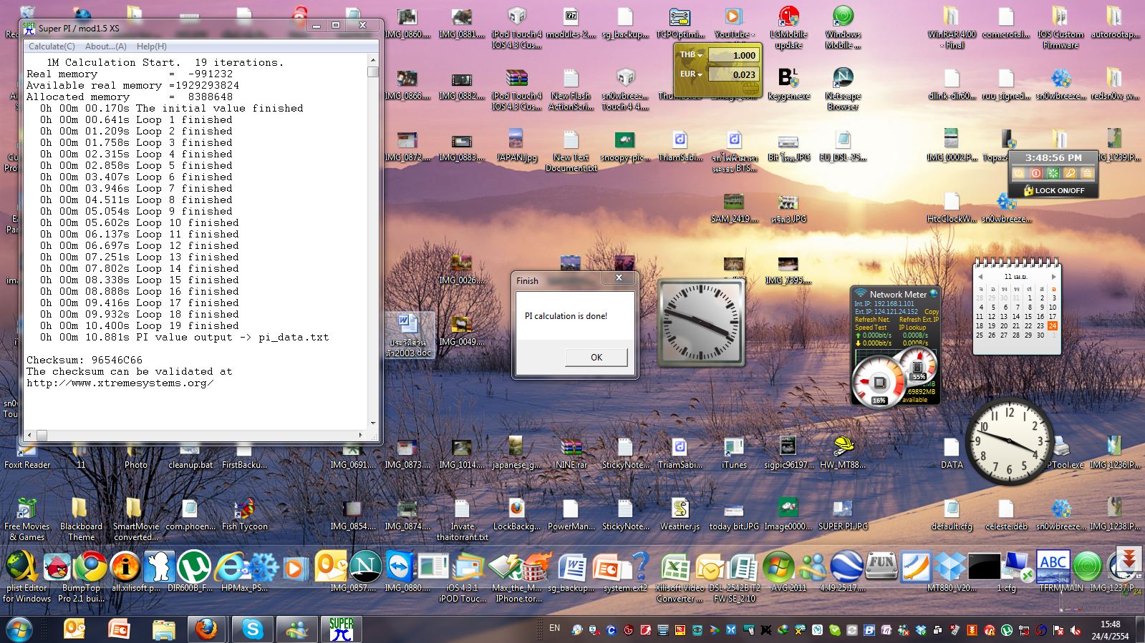This screenshot has width=1145, height=643.
Task: Open the Help(H) menu
Action: (151, 46)
